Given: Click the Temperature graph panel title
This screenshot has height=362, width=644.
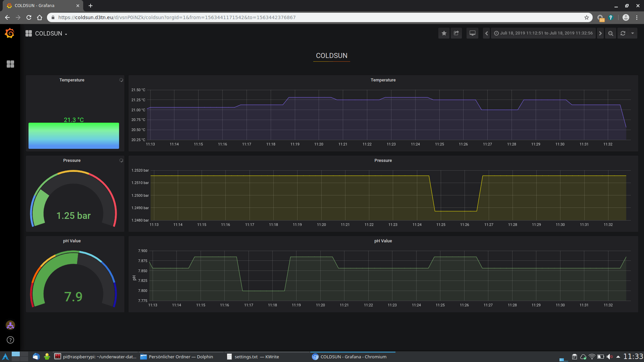Looking at the screenshot, I should coord(383,80).
